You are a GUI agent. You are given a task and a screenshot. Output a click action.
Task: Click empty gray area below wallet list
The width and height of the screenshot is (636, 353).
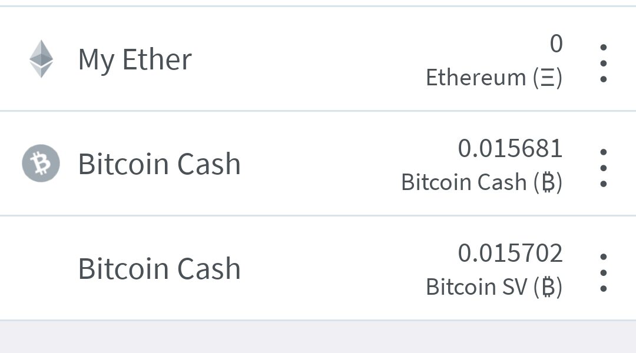pyautogui.click(x=318, y=338)
